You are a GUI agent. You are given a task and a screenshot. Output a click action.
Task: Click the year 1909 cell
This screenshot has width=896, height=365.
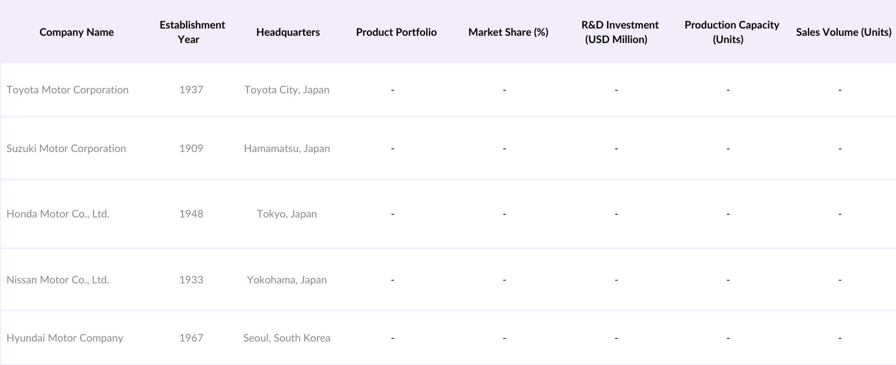pyautogui.click(x=191, y=148)
